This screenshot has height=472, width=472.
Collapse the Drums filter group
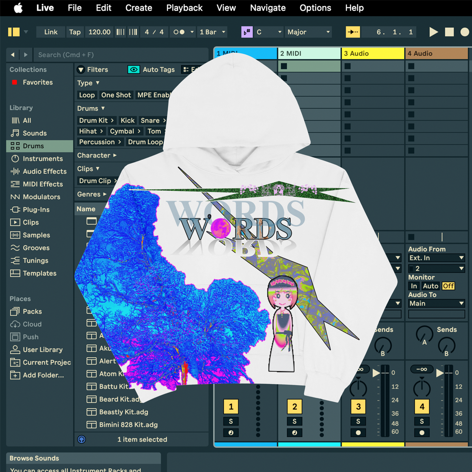(x=103, y=108)
